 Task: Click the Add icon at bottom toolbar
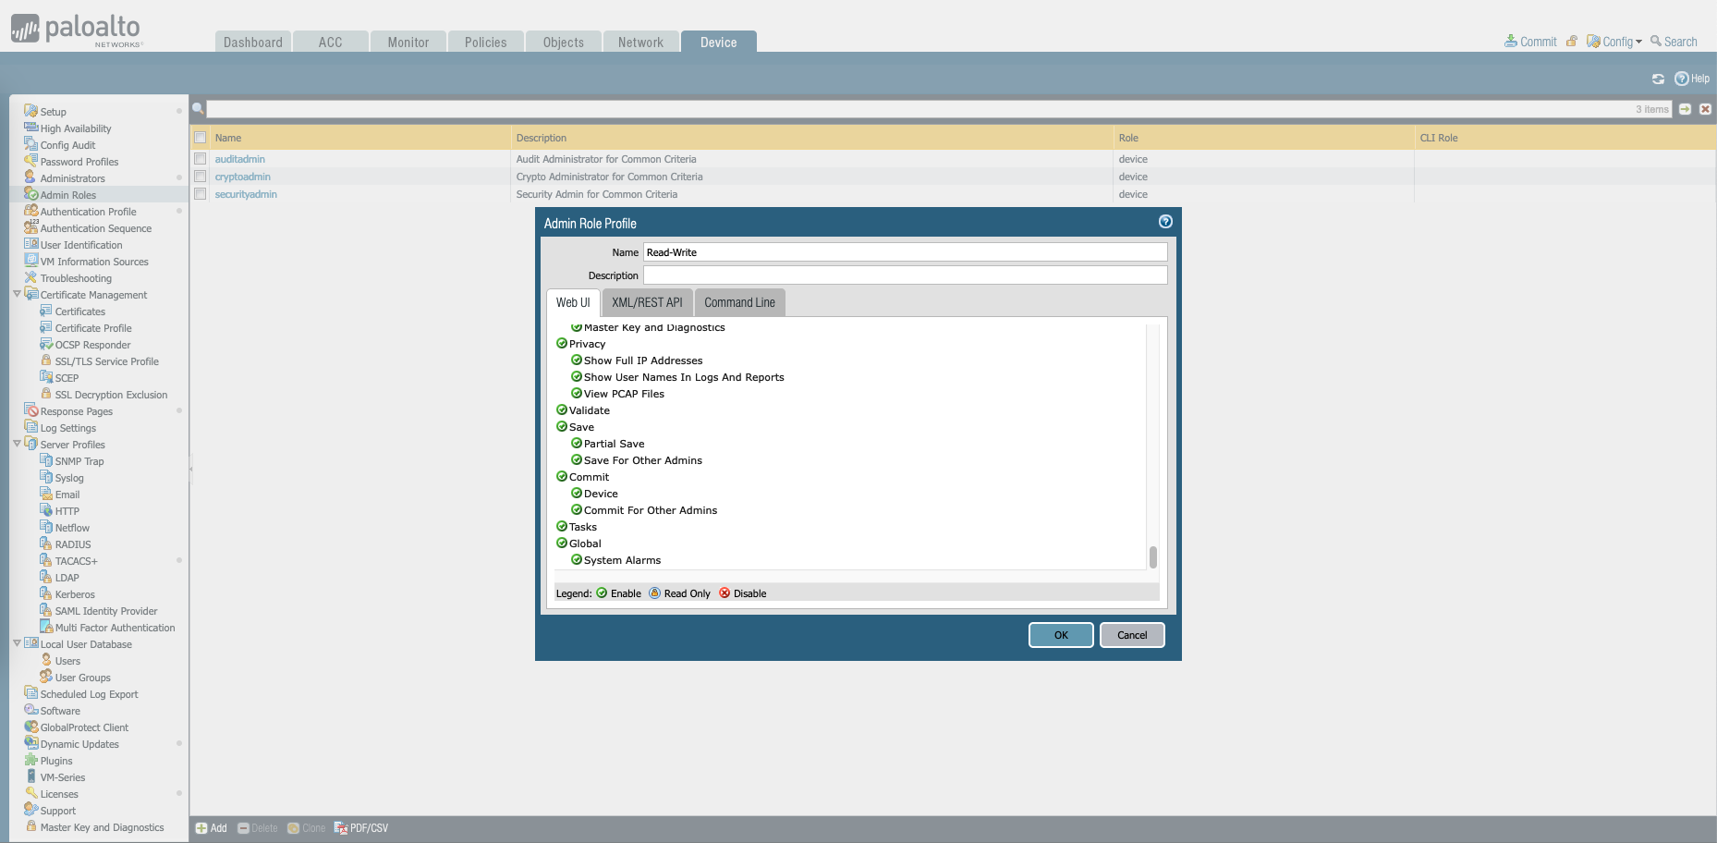point(201,828)
